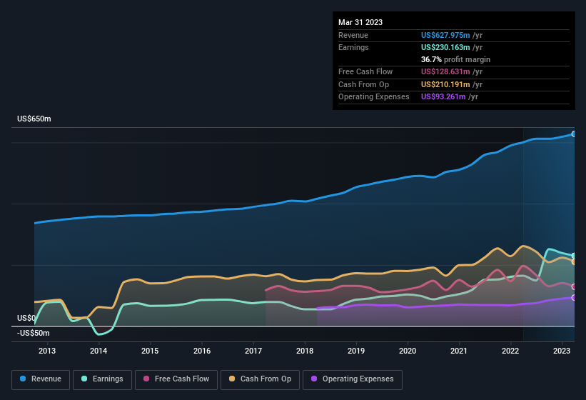Screen dimensions: 586x400
Task: Click the Revenue row label in tooltip
Action: pyautogui.click(x=353, y=35)
